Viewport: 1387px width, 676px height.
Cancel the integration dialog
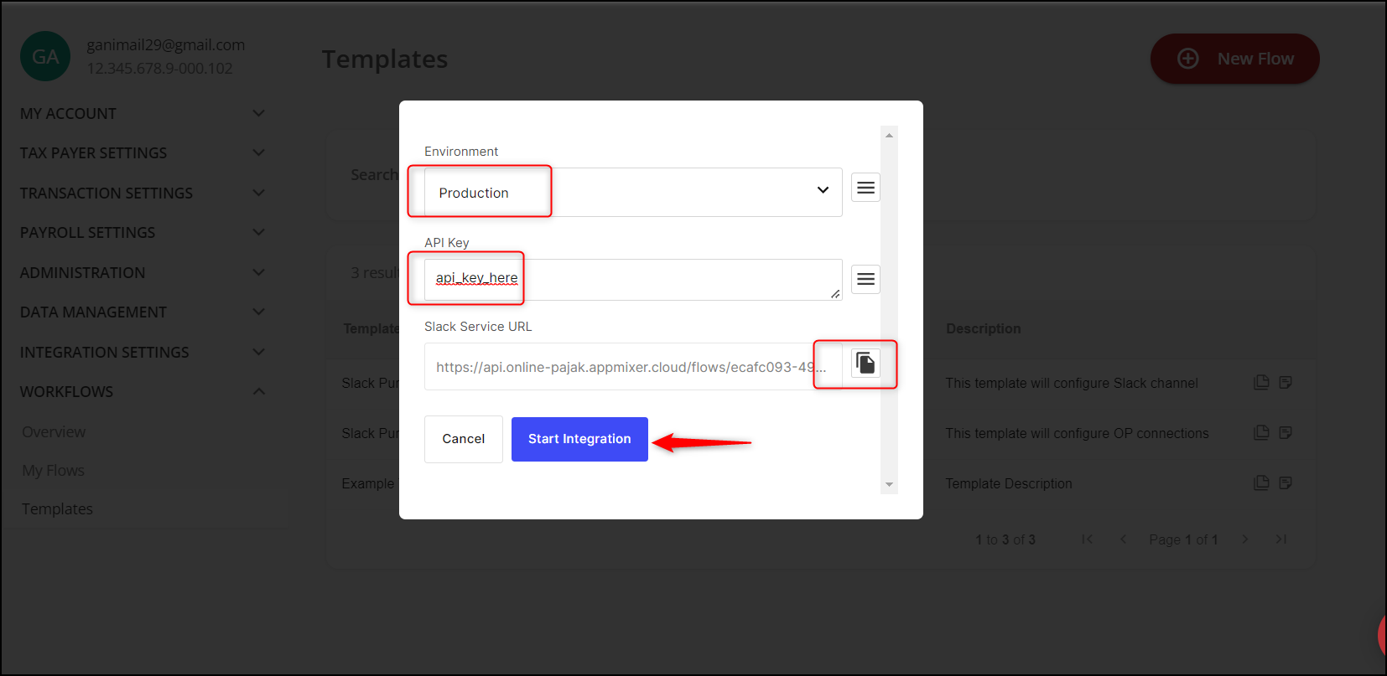(463, 439)
